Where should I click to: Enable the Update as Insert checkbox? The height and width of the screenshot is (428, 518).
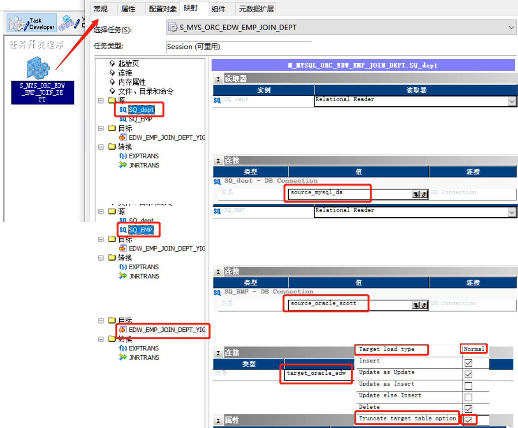click(468, 385)
